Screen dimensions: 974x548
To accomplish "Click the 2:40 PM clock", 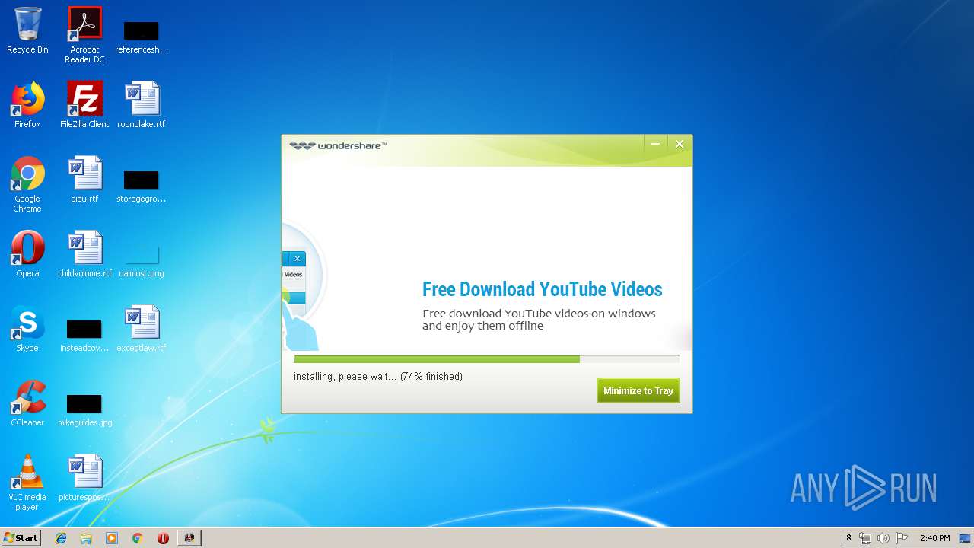I will click(x=934, y=538).
